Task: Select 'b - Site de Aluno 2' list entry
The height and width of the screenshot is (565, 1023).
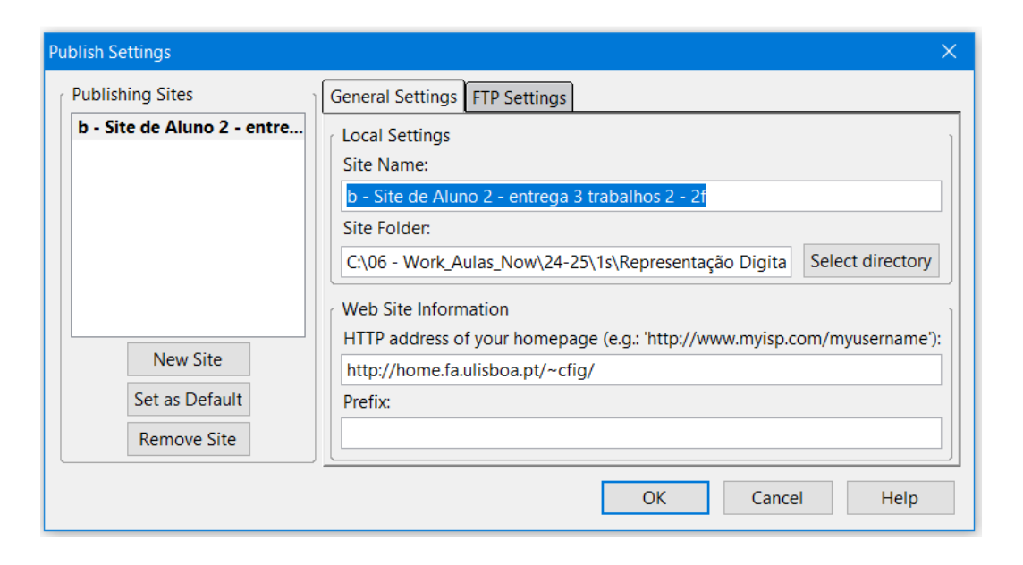Action: pos(188,127)
